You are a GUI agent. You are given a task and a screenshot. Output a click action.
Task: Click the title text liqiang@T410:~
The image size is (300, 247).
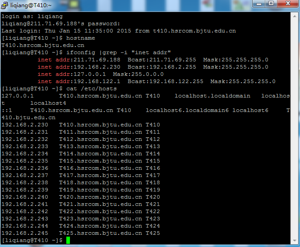click(x=31, y=5)
